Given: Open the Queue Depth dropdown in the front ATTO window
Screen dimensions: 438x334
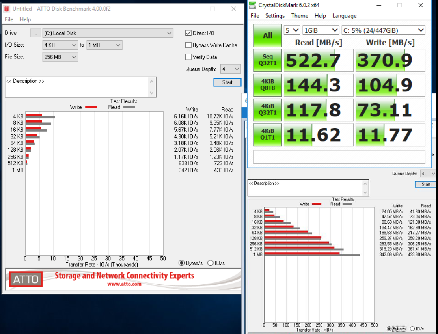Looking at the screenshot, I should (x=231, y=69).
